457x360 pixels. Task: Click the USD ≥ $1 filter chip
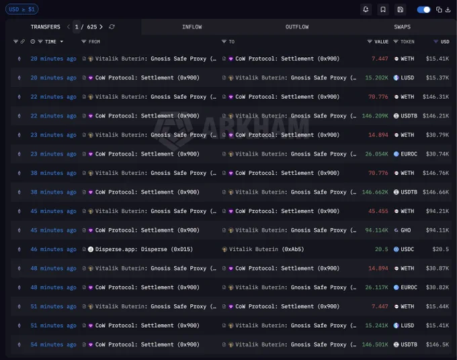[x=22, y=9]
